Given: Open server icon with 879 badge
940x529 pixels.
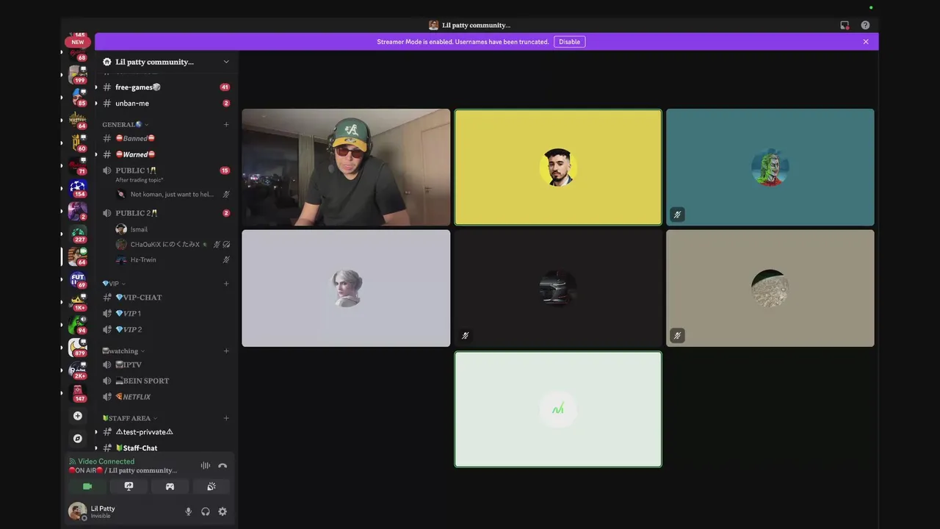Looking at the screenshot, I should [x=78, y=348].
